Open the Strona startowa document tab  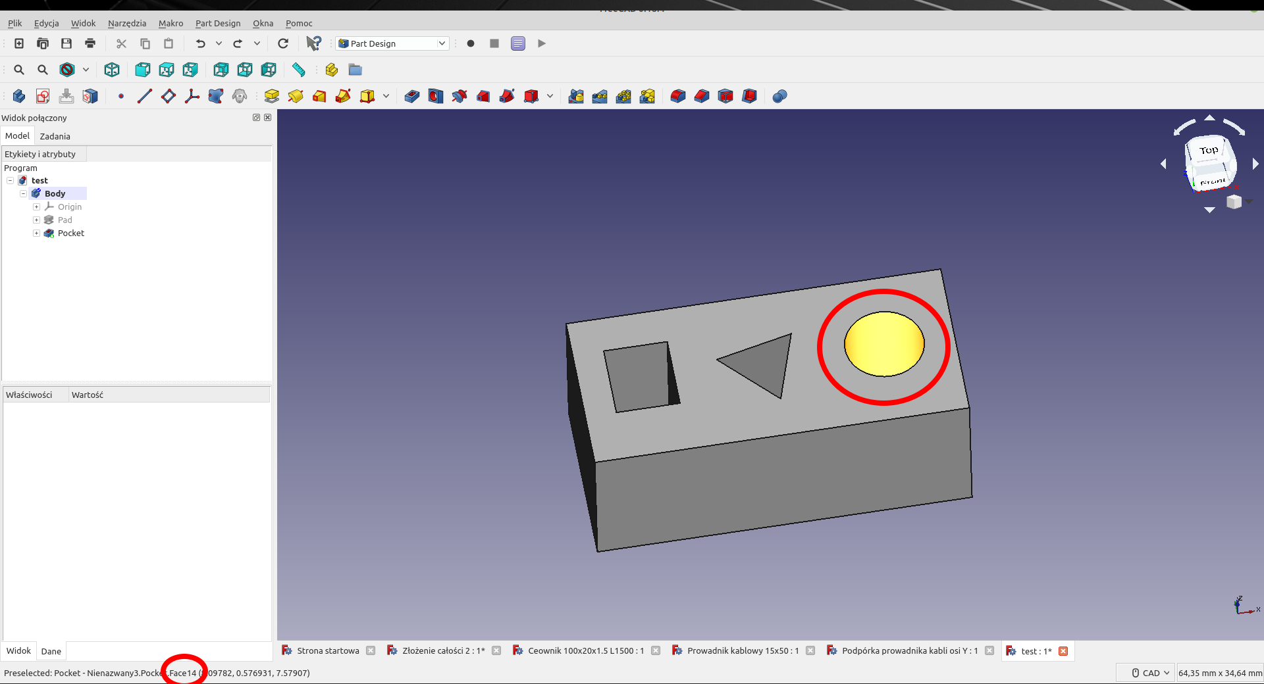328,650
